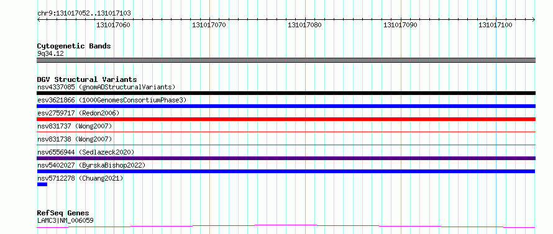
Task: Open variant nsv5402027 ByrskaBishop2022 label
Action: [x=91, y=165]
